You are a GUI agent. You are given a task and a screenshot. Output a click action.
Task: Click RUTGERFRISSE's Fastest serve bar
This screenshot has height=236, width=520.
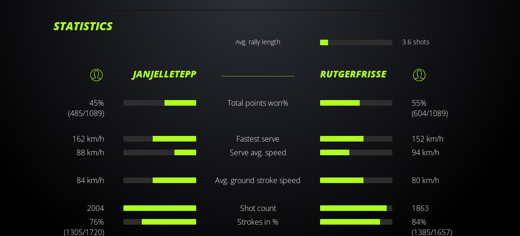click(356, 139)
